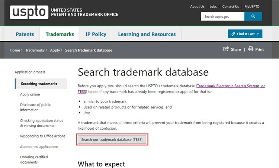Click 'Search trademark database' breadcrumb text
Image resolution: width=279 pixels, height=168 pixels.
point(89,50)
